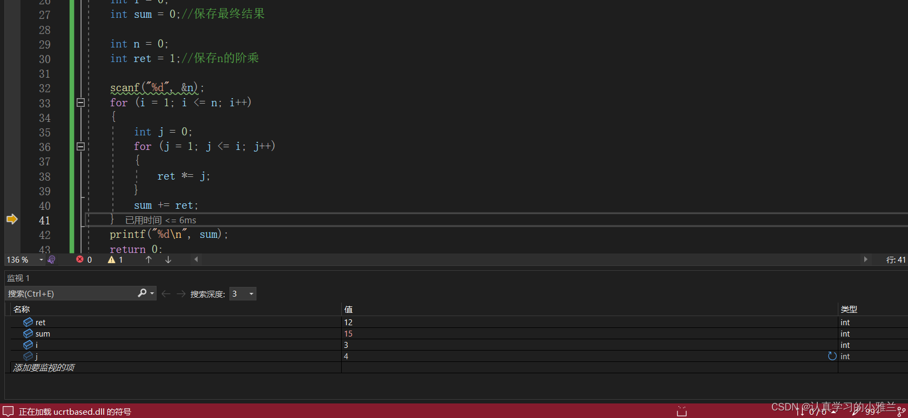The width and height of the screenshot is (908, 418).
Task: Collapse the inner for loop at line 36
Action: 80,146
